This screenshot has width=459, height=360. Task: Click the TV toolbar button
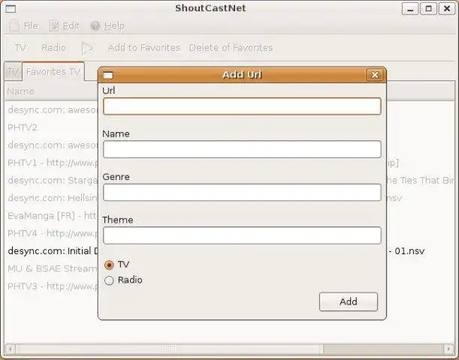coord(20,48)
